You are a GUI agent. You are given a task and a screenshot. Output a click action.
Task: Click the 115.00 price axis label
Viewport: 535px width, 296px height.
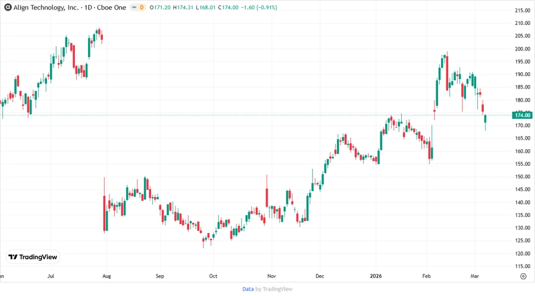(523, 266)
